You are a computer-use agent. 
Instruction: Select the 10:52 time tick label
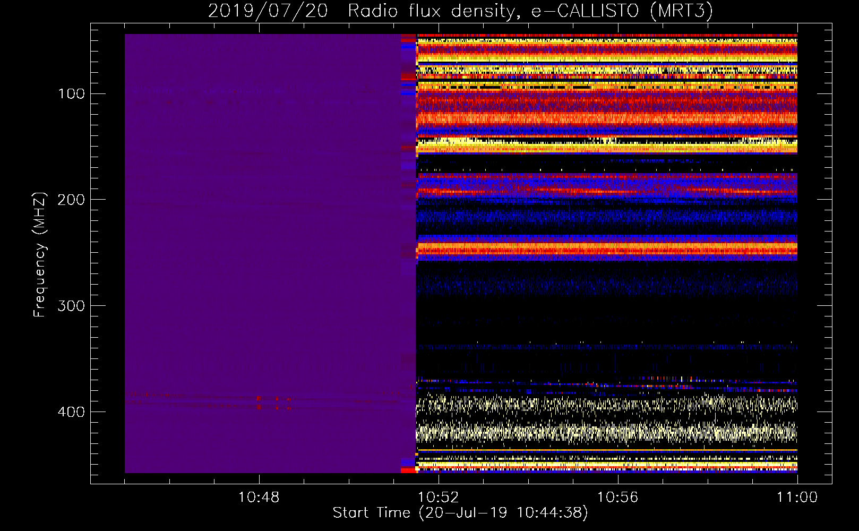pos(438,498)
